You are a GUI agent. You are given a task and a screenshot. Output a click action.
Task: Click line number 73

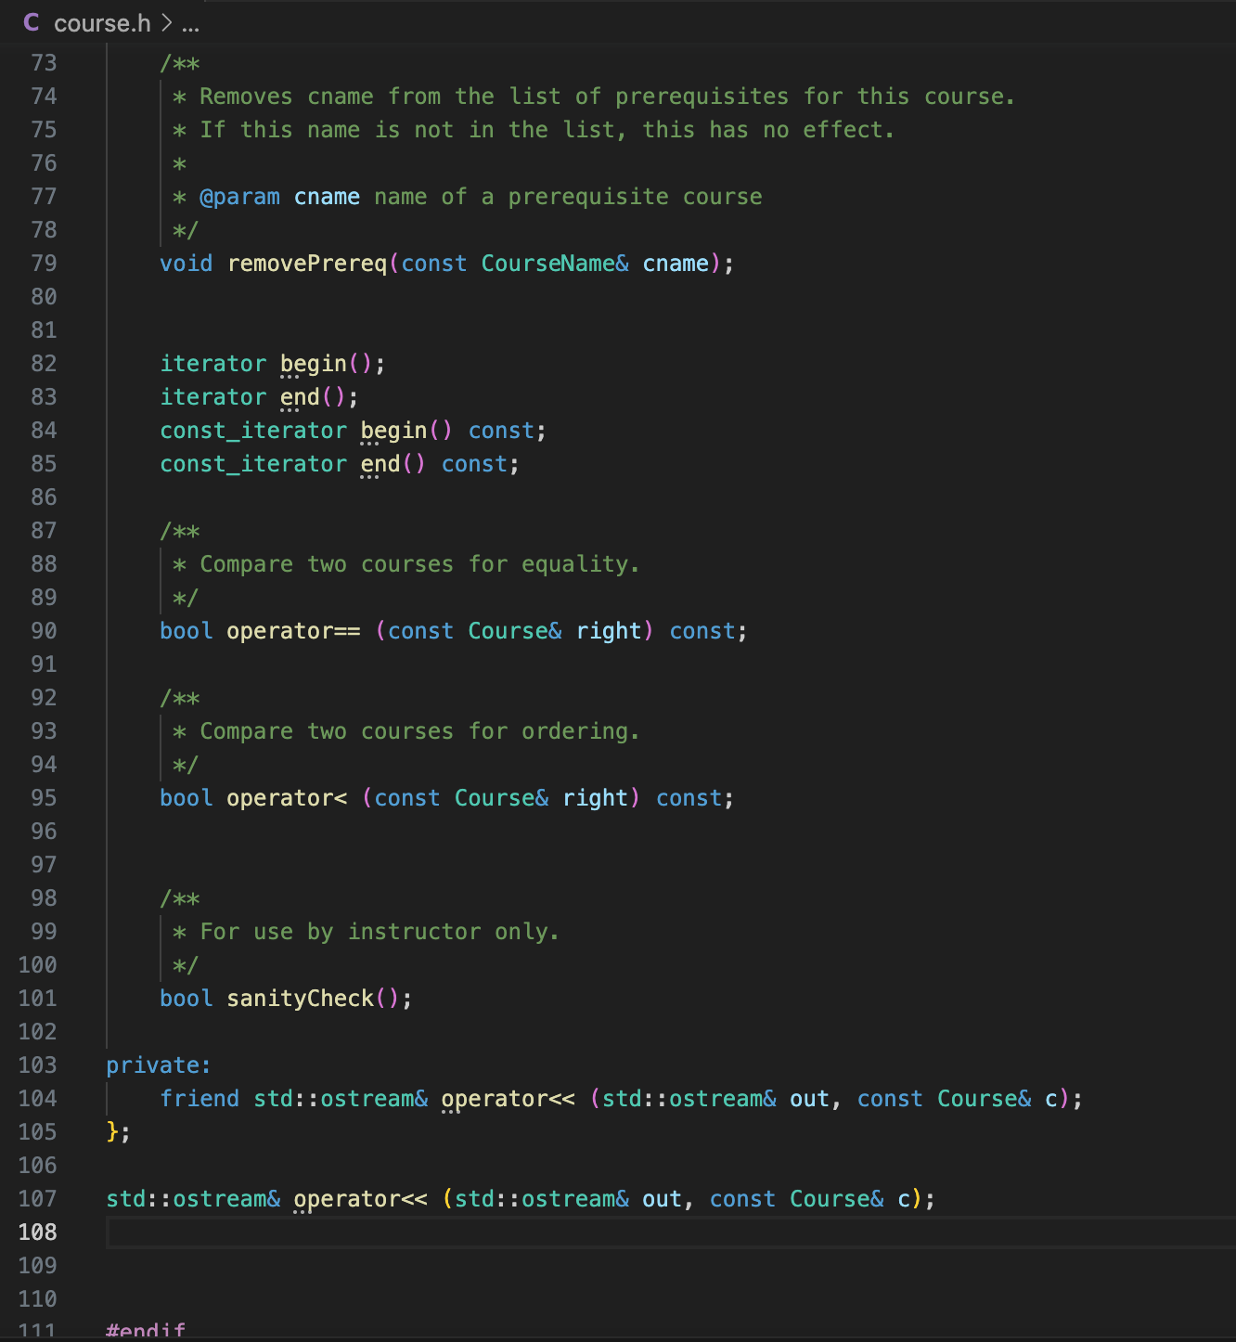click(42, 62)
